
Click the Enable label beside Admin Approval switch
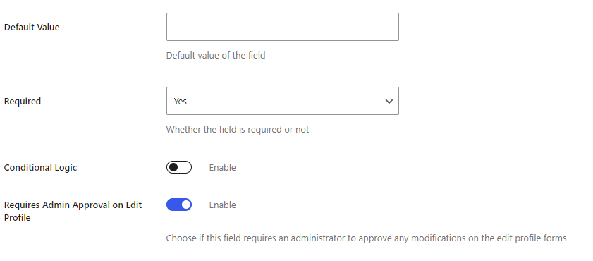pyautogui.click(x=222, y=205)
